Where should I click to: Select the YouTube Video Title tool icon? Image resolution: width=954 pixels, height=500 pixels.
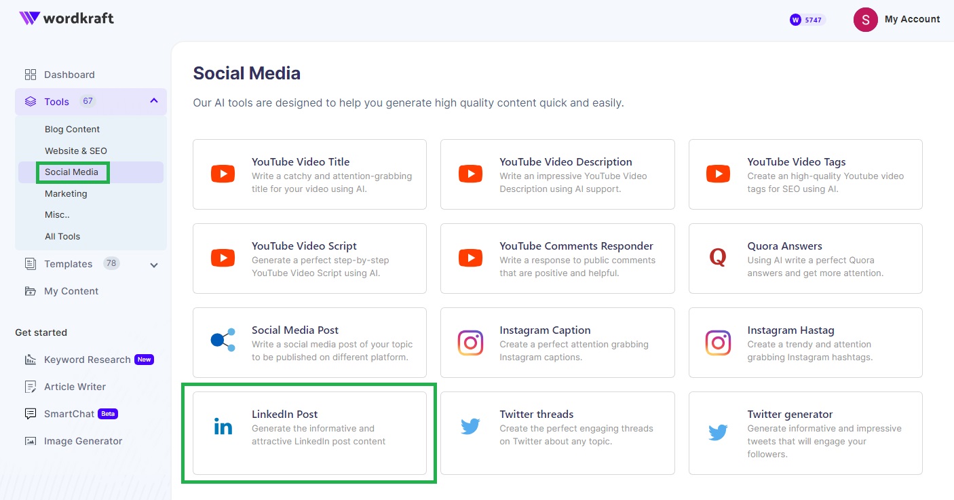223,173
